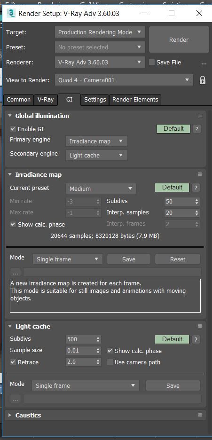
Task: Click the Subdivs spinner arrows in Irradiance map
Action: pos(197,202)
